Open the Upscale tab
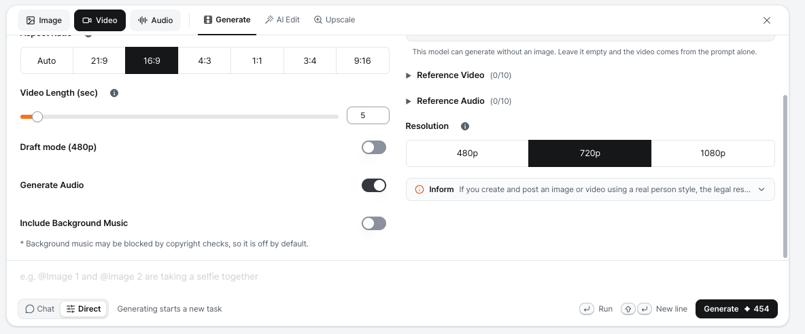Screen dimensions: 805x334 [335, 20]
